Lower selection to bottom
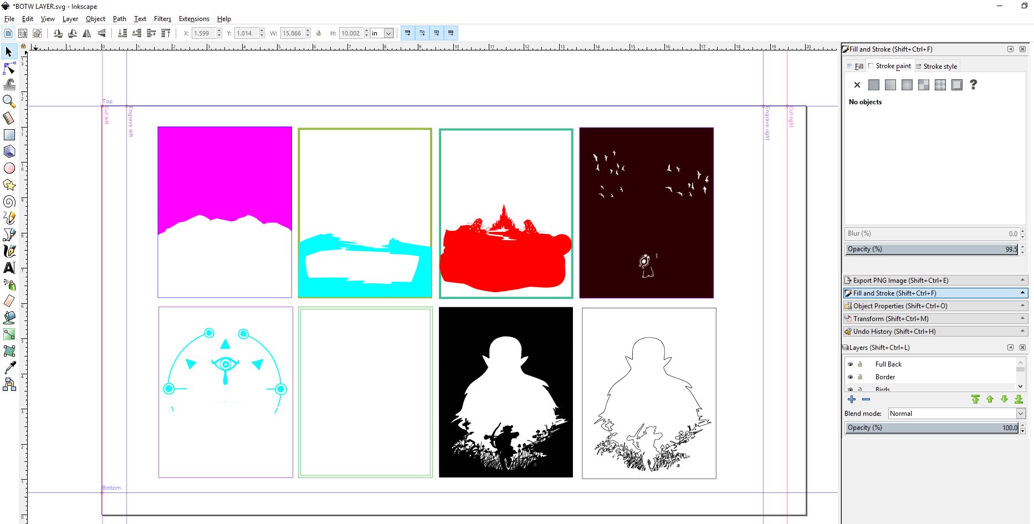Image resolution: width=1034 pixels, height=524 pixels. click(122, 33)
